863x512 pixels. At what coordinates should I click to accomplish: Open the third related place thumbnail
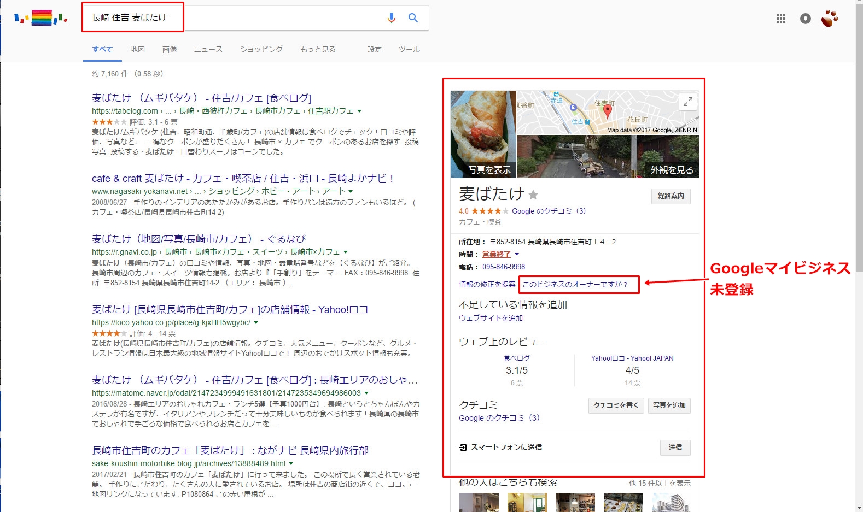click(575, 502)
